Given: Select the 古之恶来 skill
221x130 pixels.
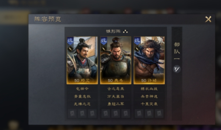Looking at the screenshot, I should coord(116,89).
